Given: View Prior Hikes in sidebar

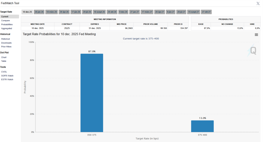Looking at the screenshot, I should coord(6,47).
